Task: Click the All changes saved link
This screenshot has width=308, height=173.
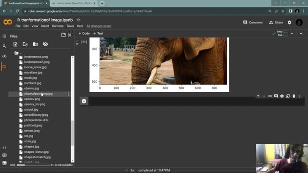Action: tap(99, 26)
